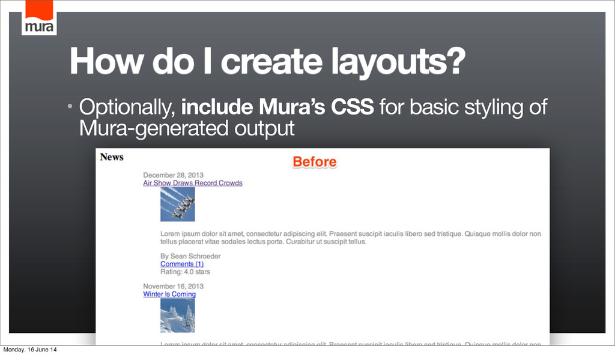Open the Winter Is Coming link
This screenshot has height=355, width=615.
click(169, 294)
